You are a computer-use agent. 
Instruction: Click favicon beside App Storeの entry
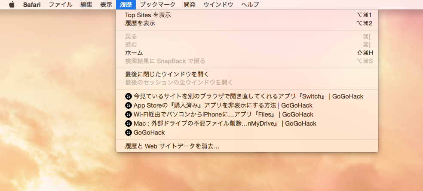(x=129, y=105)
